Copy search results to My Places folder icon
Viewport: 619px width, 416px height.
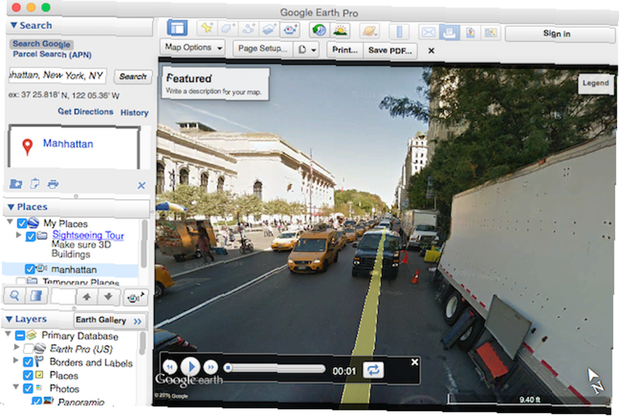pos(16,184)
